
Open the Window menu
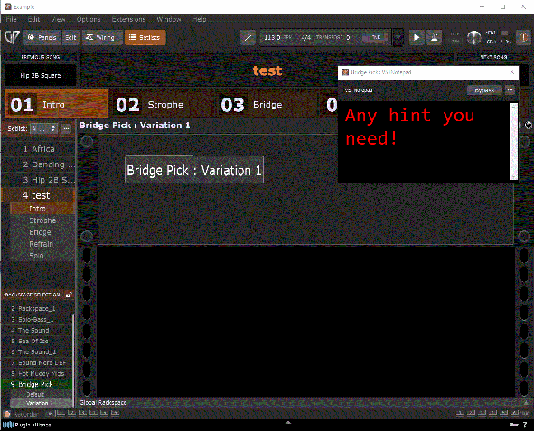coord(169,19)
